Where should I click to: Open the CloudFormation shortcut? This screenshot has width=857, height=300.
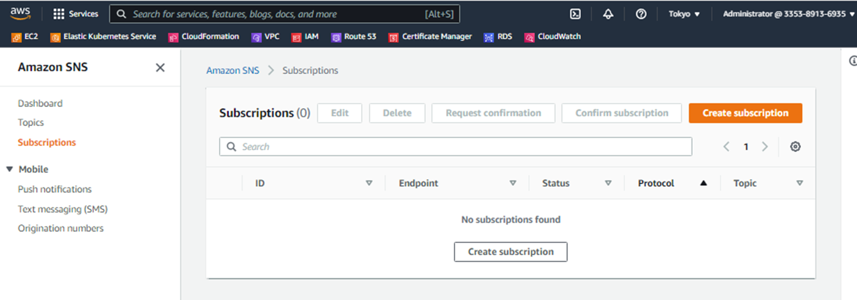pyautogui.click(x=204, y=37)
